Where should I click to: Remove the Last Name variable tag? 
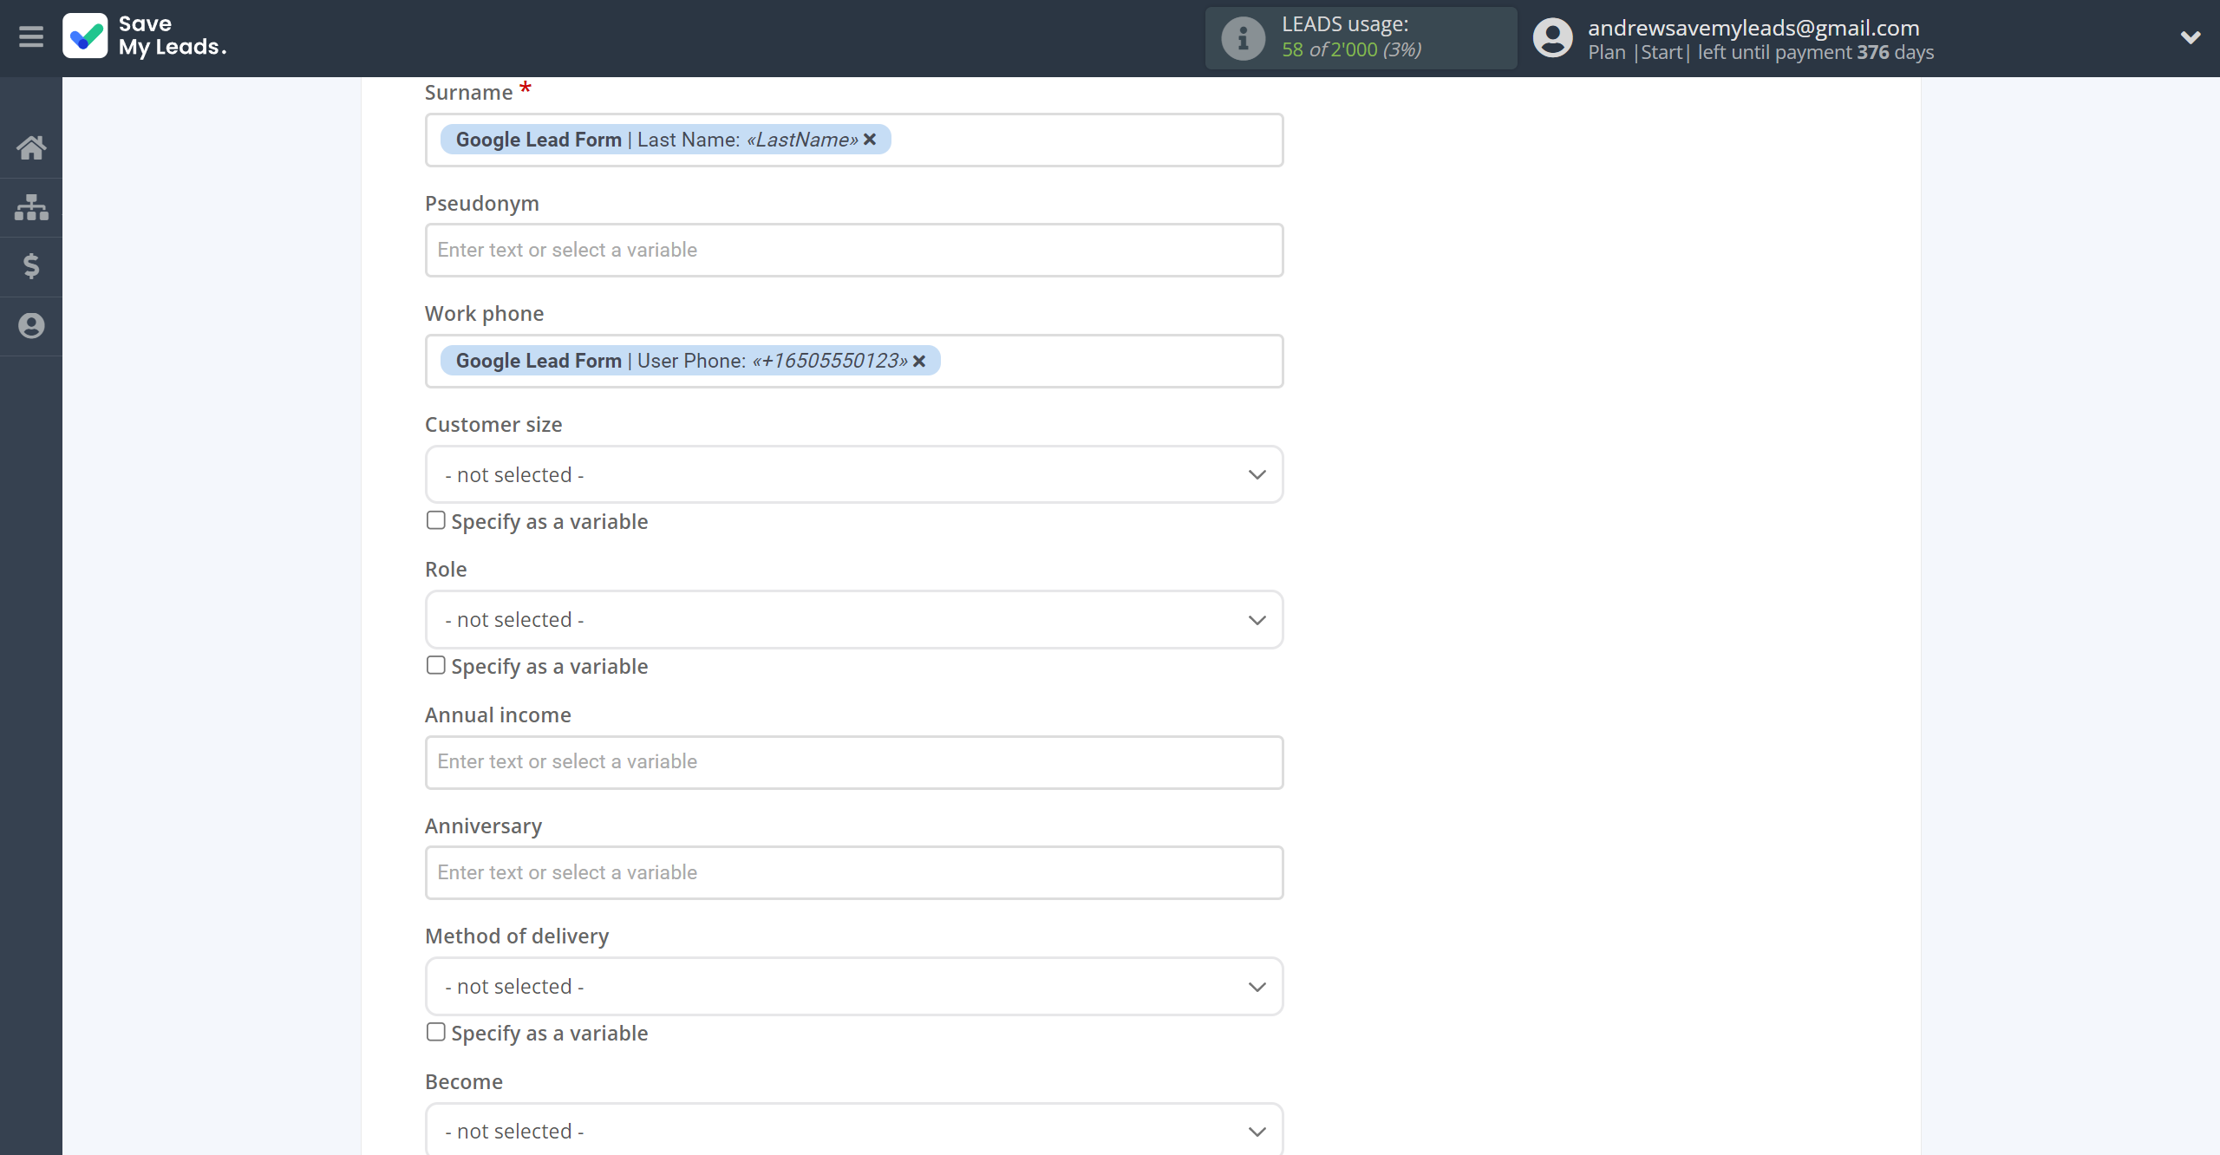(x=870, y=140)
